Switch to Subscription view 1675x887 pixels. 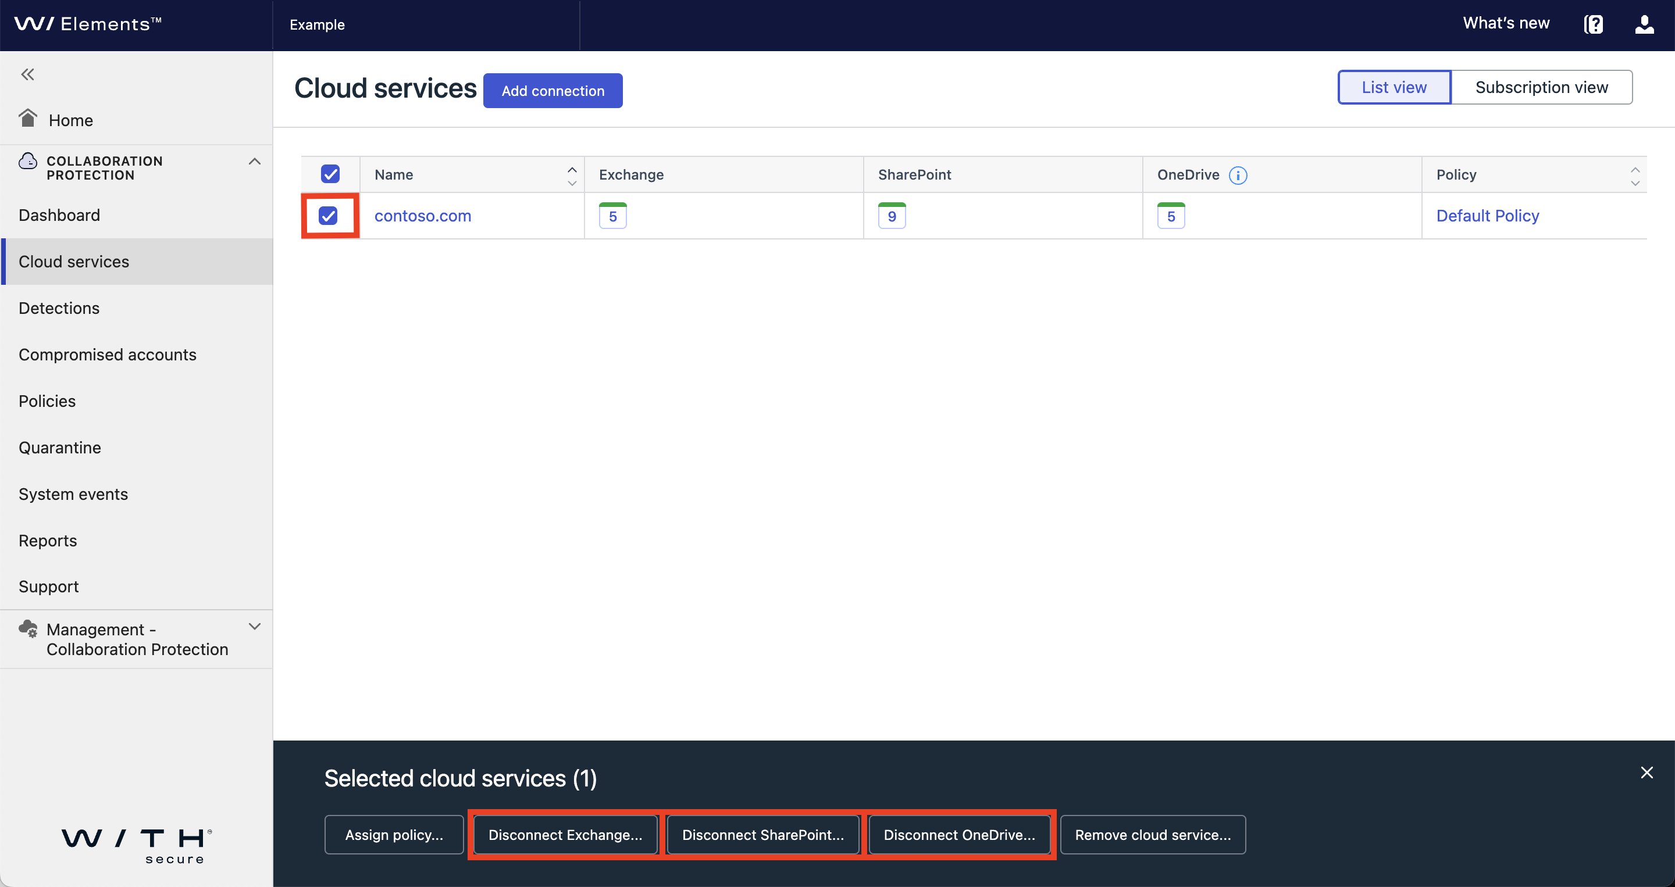pyautogui.click(x=1542, y=87)
